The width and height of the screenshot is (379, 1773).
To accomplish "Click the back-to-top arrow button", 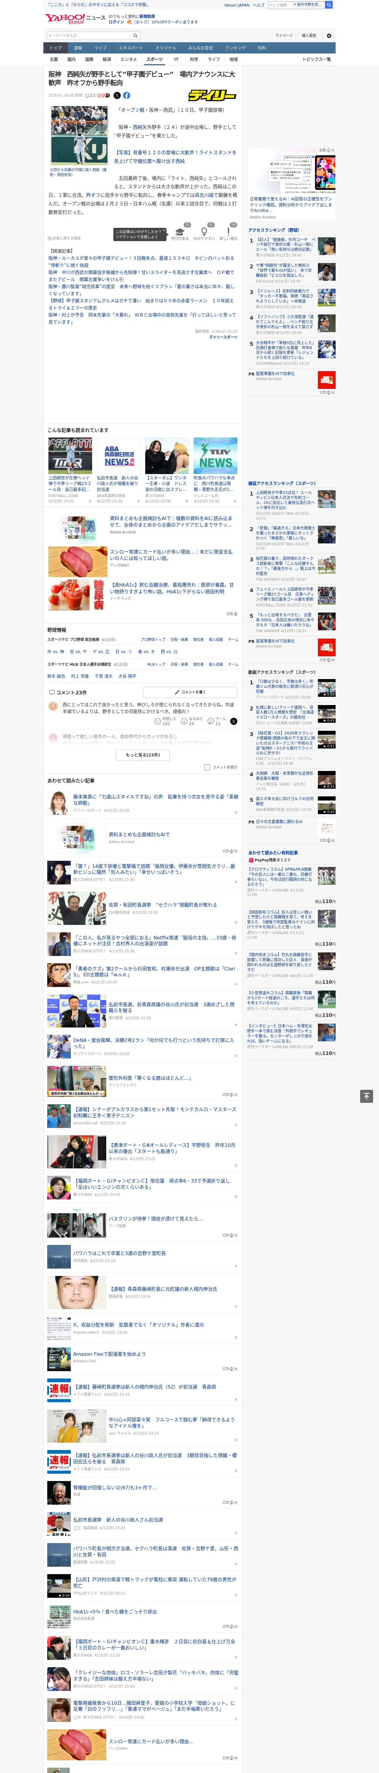I will point(367,1096).
